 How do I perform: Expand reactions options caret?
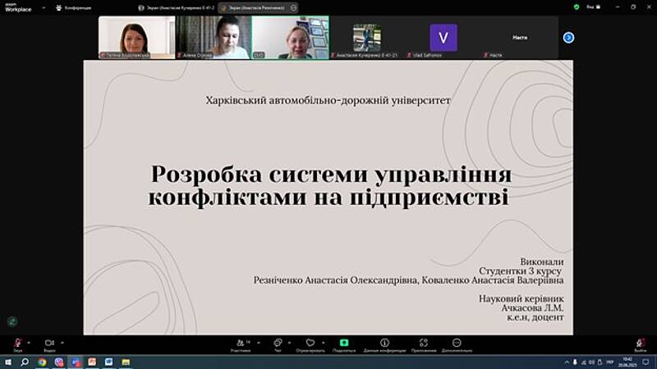click(x=323, y=343)
